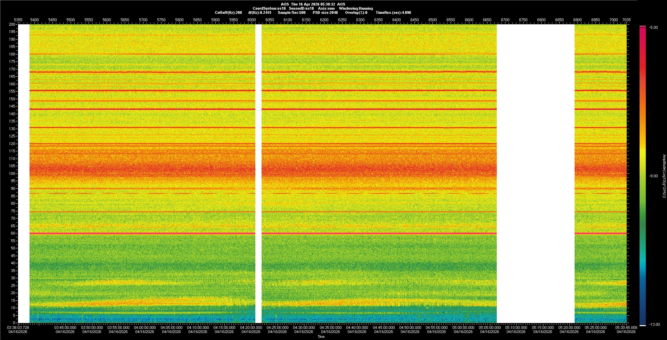
Task: Click the -13.00 colorbar minimum label
Action: pyautogui.click(x=654, y=325)
